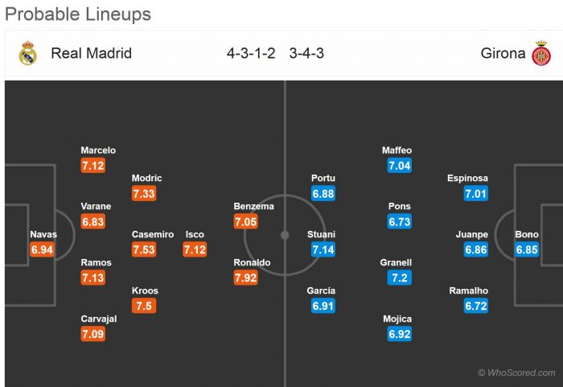The width and height of the screenshot is (563, 387).
Task: Click the Real Madrid crest icon
Action: point(27,53)
